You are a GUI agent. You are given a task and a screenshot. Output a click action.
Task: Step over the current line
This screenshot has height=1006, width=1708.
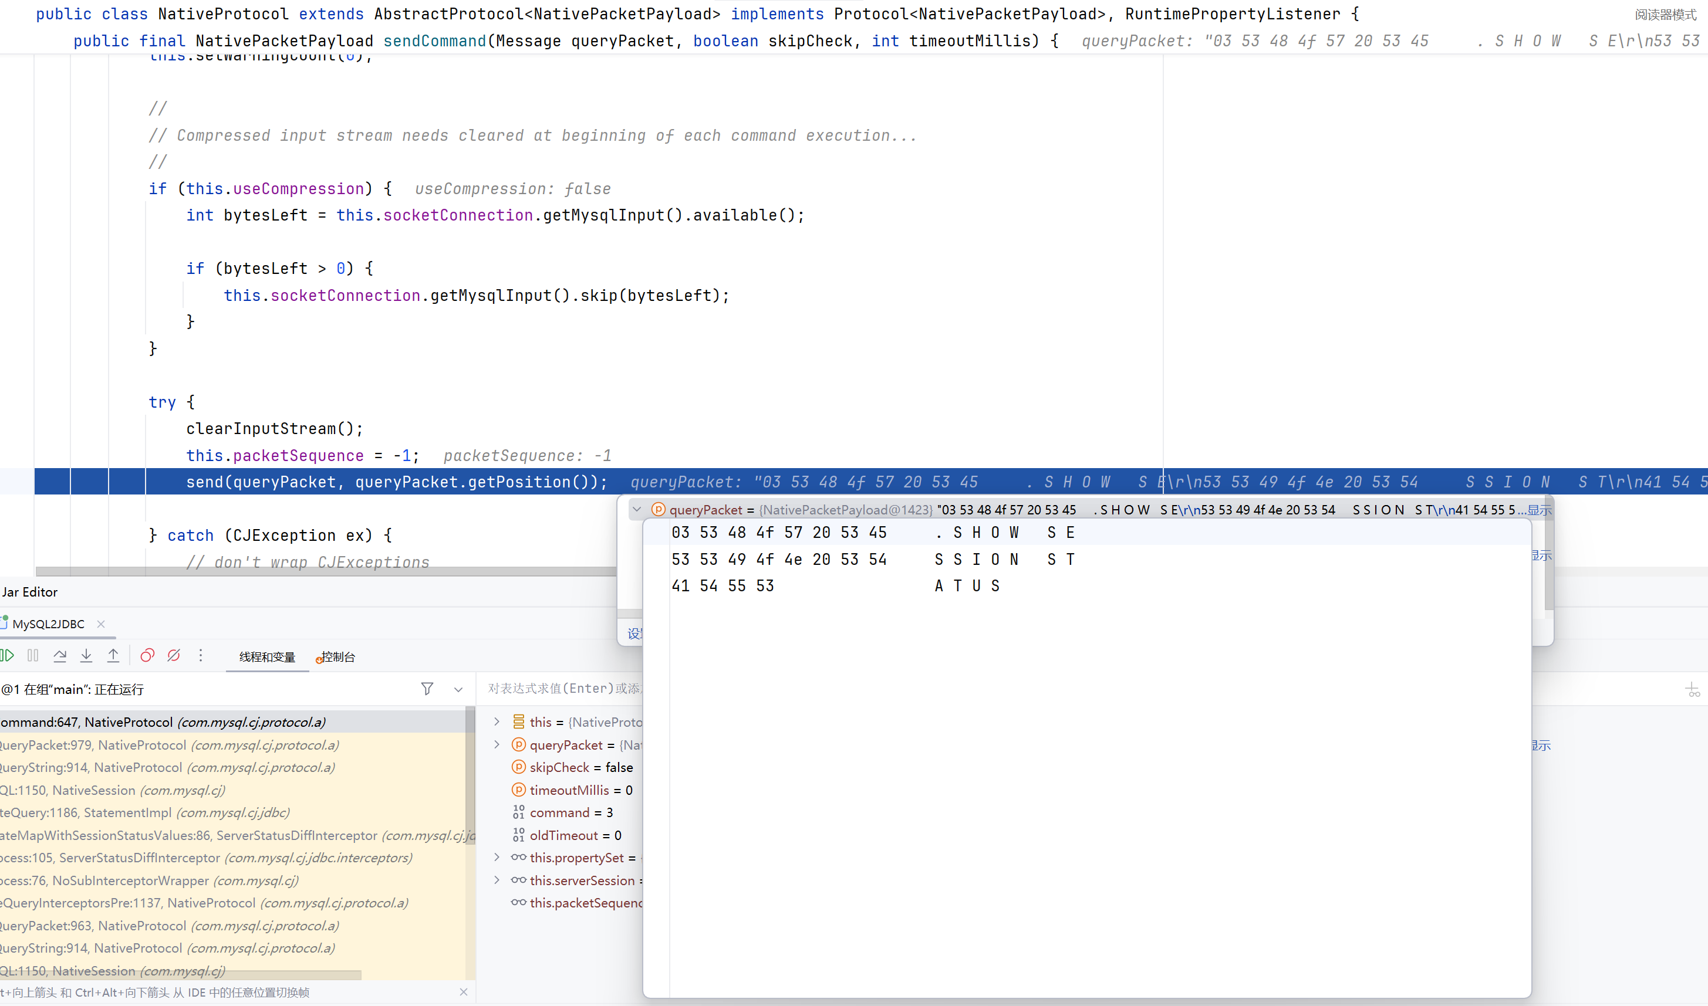tap(60, 656)
